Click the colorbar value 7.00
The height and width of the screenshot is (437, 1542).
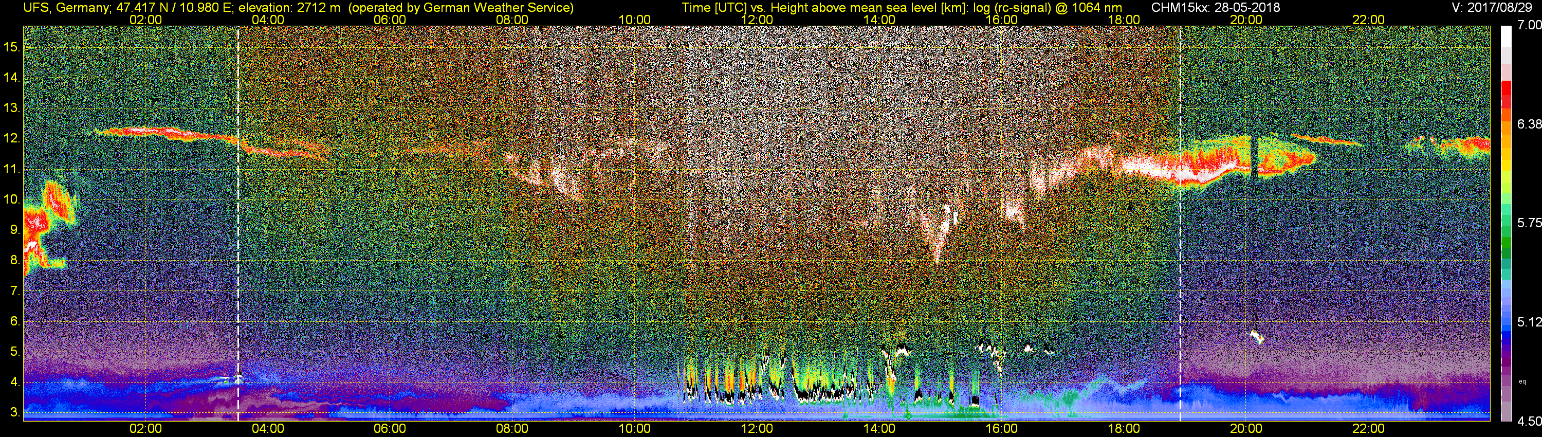[x=1529, y=25]
